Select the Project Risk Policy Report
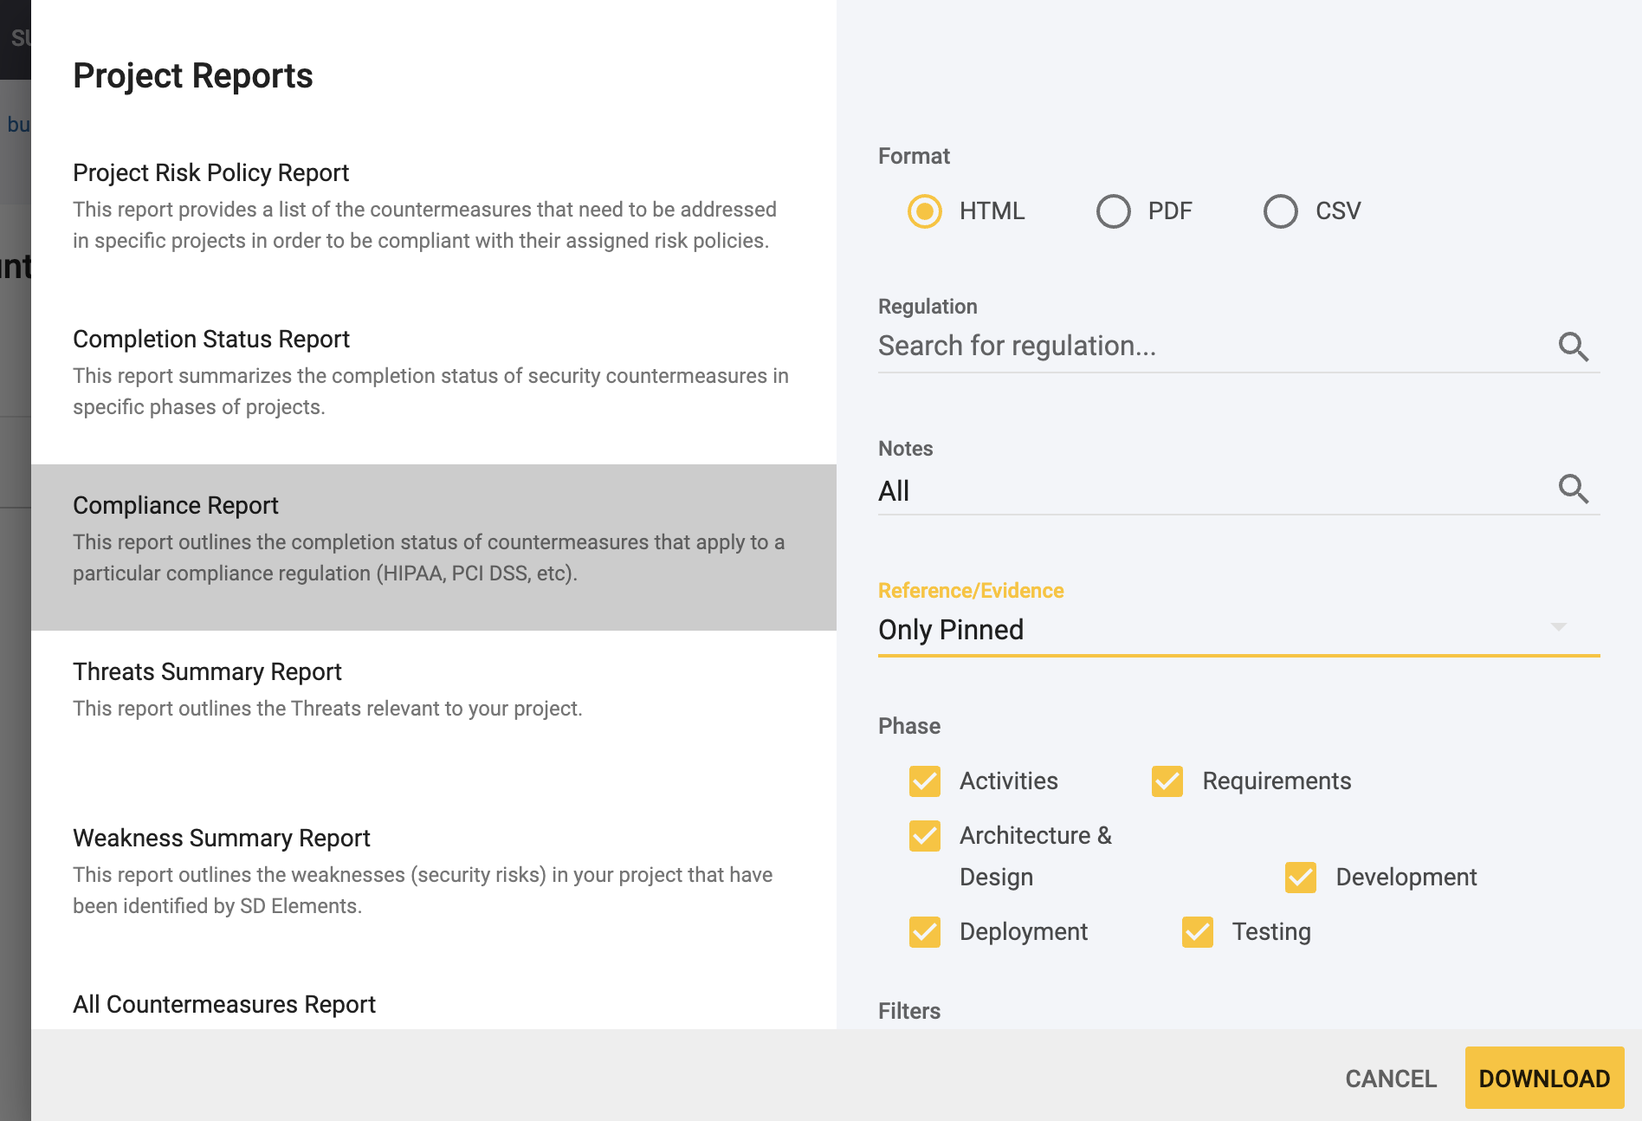This screenshot has width=1642, height=1121. tap(210, 173)
